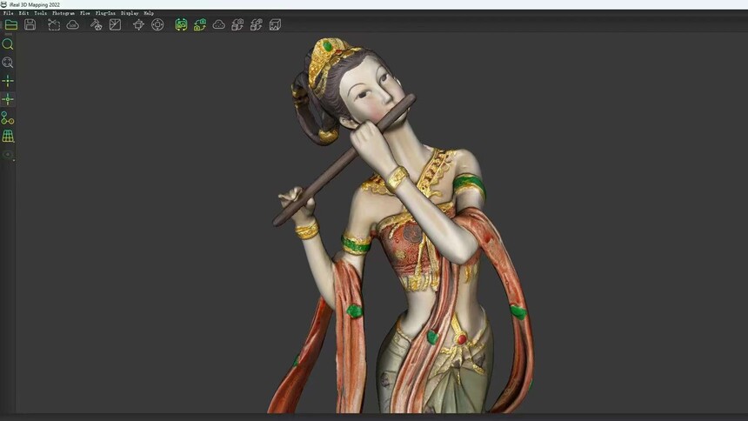Click the second cube-and-camera mapping icon
Image resolution: width=748 pixels, height=421 pixels.
257,24
